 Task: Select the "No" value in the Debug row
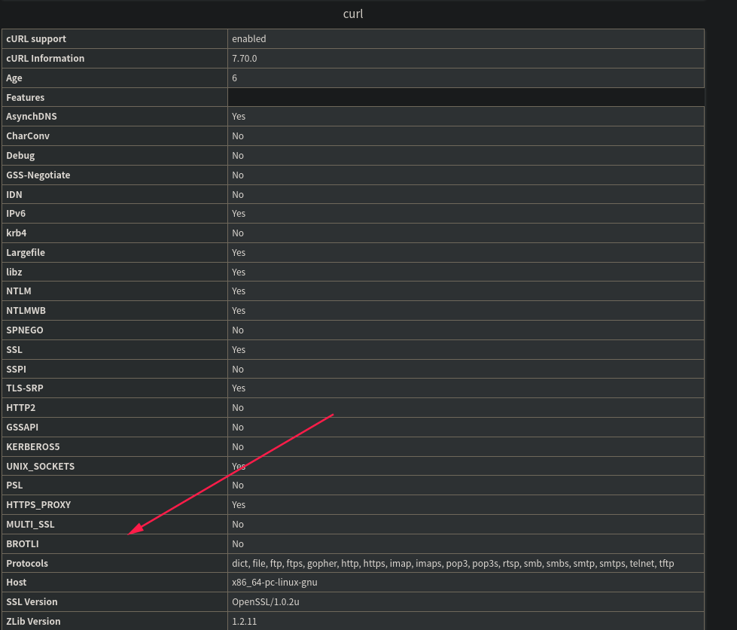coord(238,156)
